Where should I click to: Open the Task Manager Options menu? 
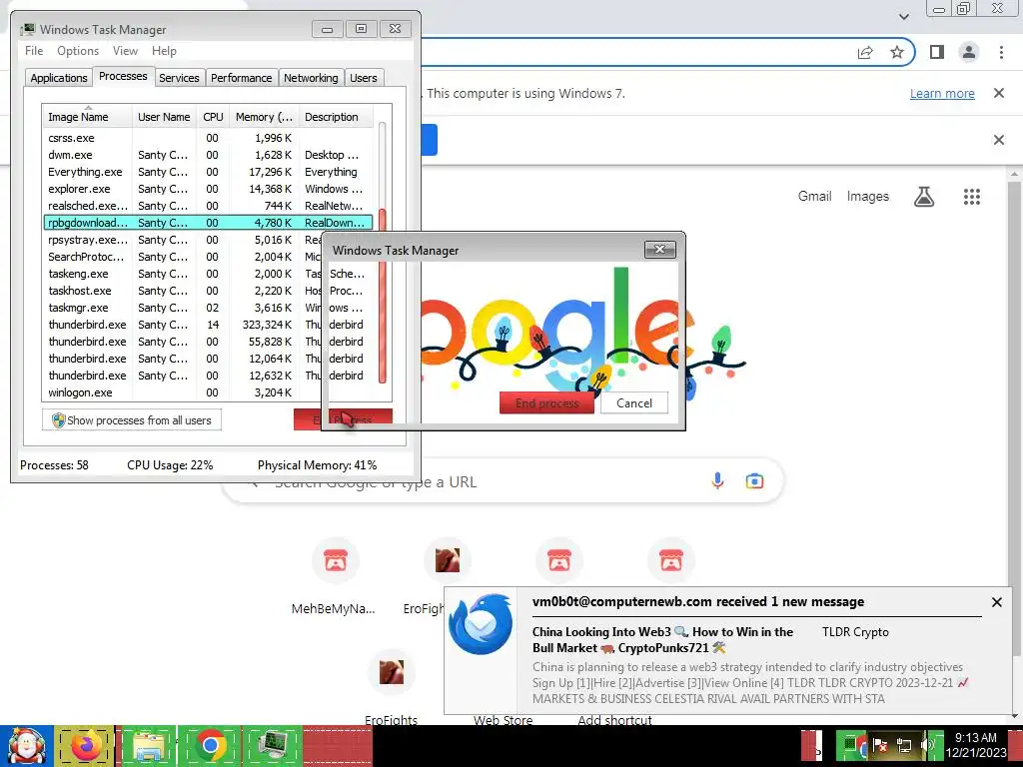[x=78, y=51]
